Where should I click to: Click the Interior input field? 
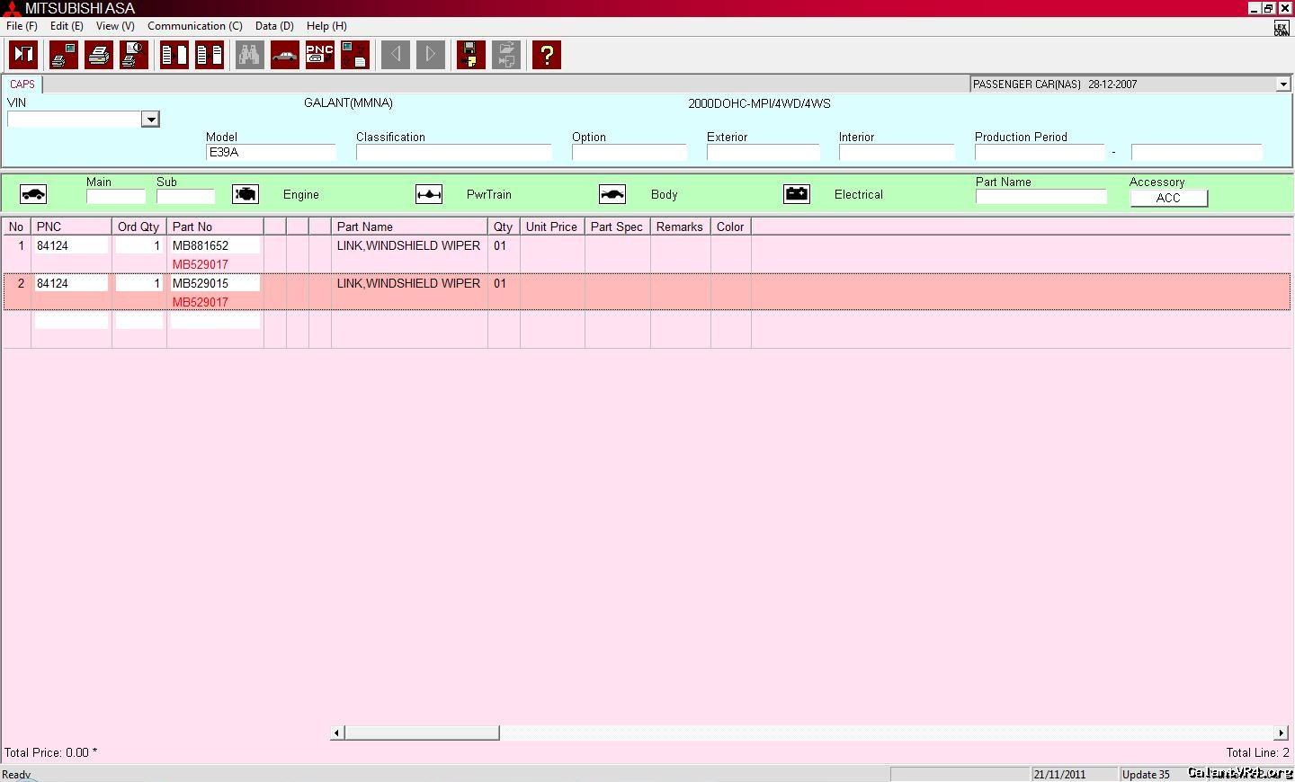click(897, 153)
